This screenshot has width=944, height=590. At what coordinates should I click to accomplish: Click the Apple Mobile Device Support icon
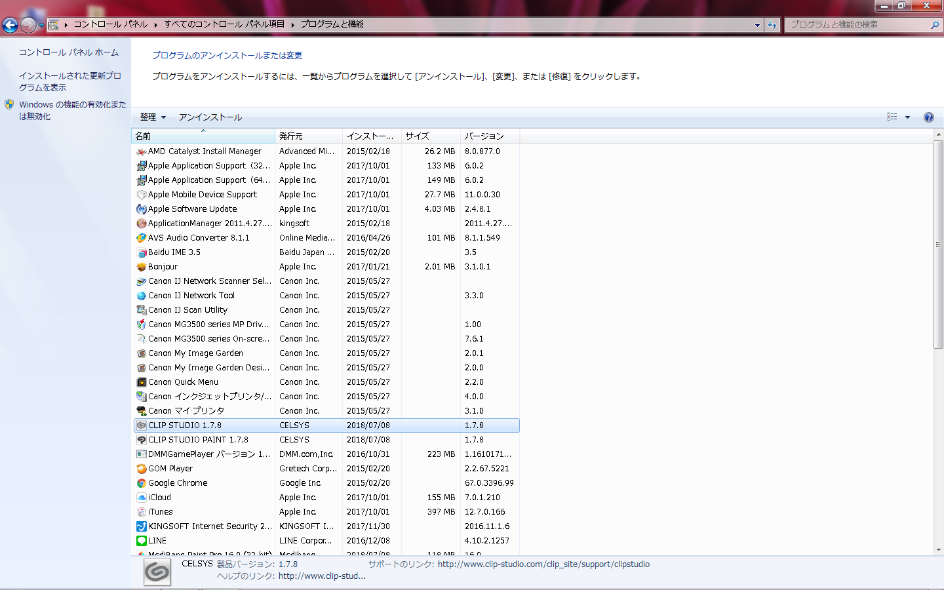[141, 195]
